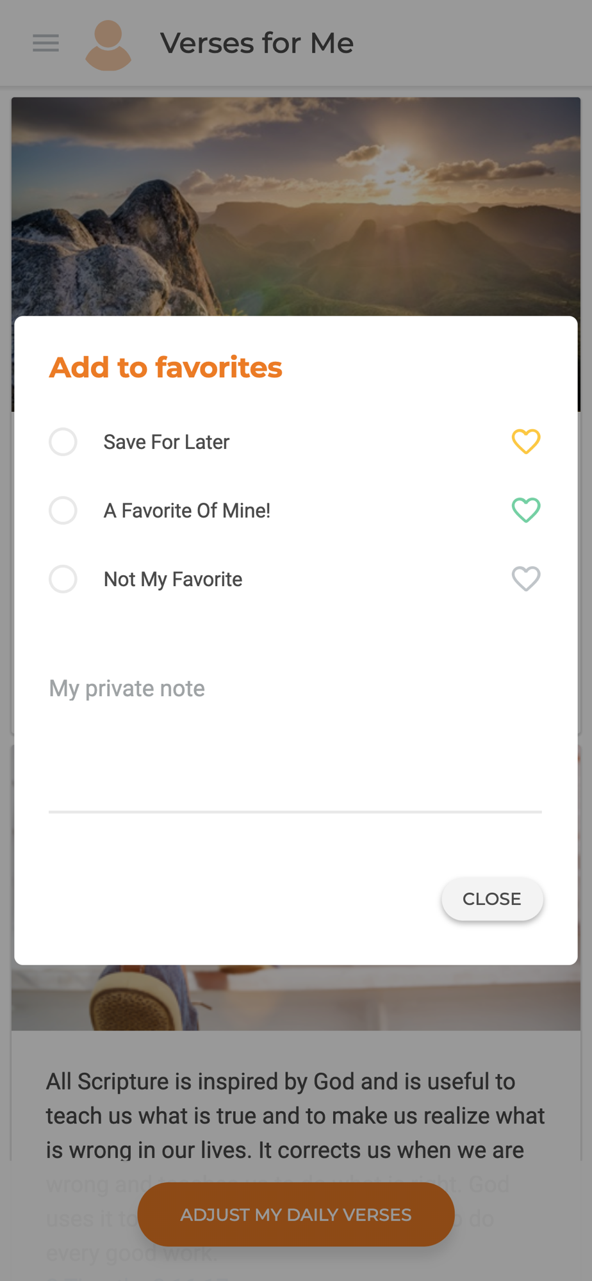592x1281 pixels.
Task: Choose the A Favorite Of Mine! radio button
Action: [x=63, y=510]
